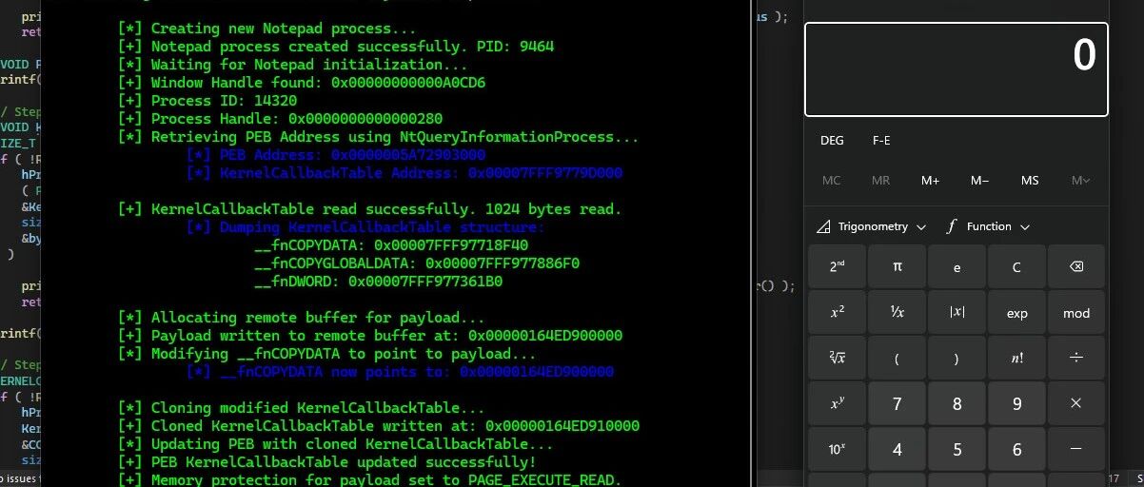This screenshot has height=487, width=1144.
Task: Click 'Notepad process created successfully' line
Action: click(x=336, y=47)
